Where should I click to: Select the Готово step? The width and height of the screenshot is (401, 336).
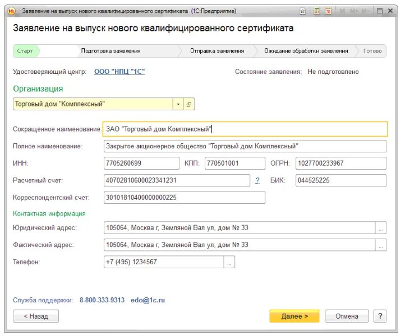pos(372,51)
